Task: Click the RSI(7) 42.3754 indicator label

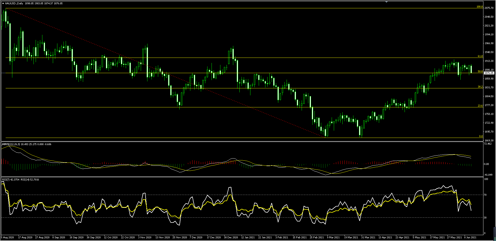Action: tap(11, 180)
